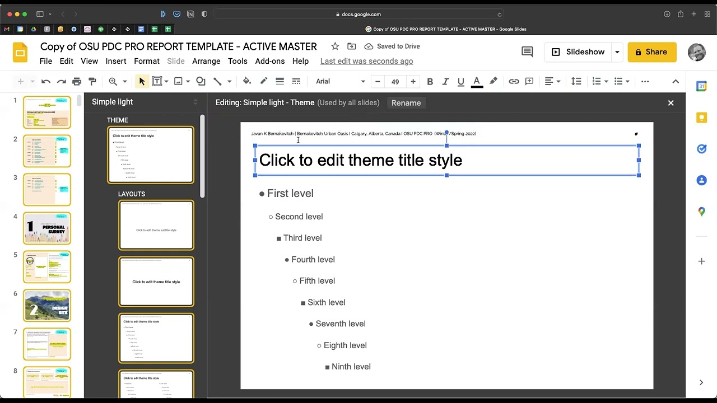Insert a text box with toolbar icon

point(157,82)
